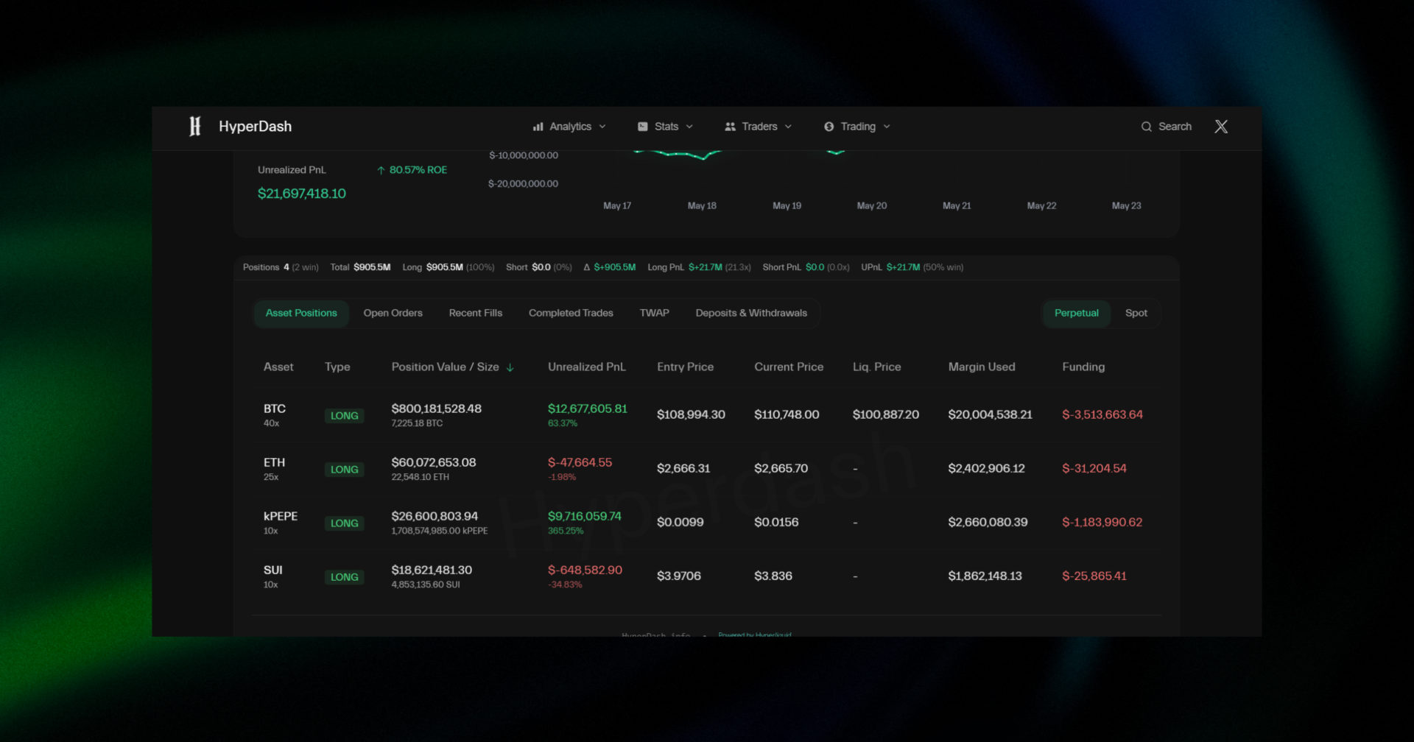Select the Completed Trades tab
The width and height of the screenshot is (1414, 742).
click(570, 313)
